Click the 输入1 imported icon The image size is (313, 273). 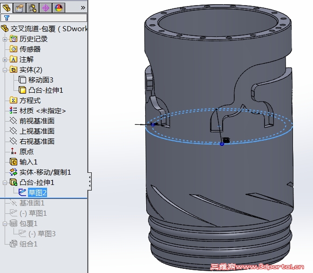click(x=14, y=162)
